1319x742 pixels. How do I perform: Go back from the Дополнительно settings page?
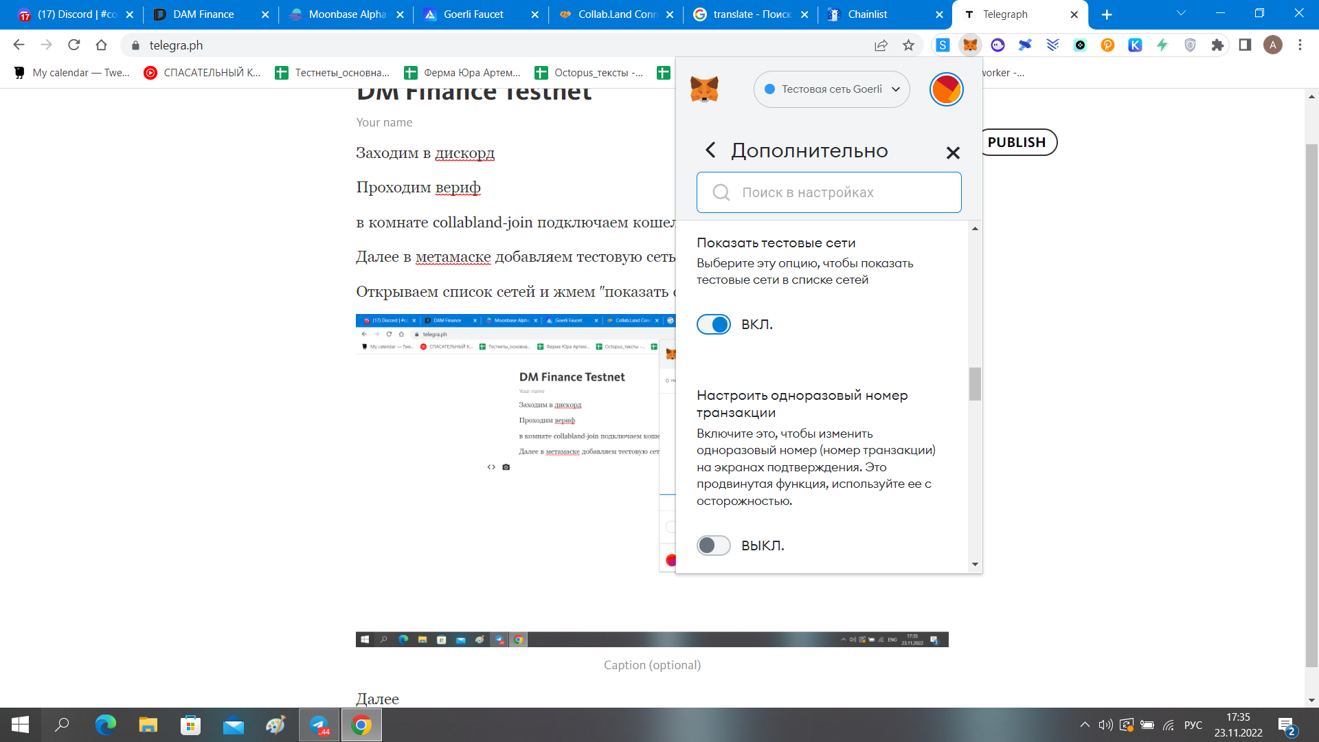pos(711,150)
